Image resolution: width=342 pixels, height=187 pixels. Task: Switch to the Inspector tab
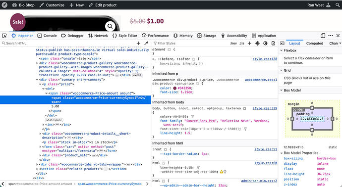click(x=22, y=36)
